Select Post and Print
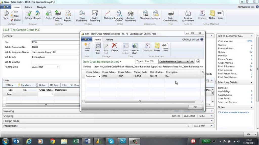 (58, 16)
